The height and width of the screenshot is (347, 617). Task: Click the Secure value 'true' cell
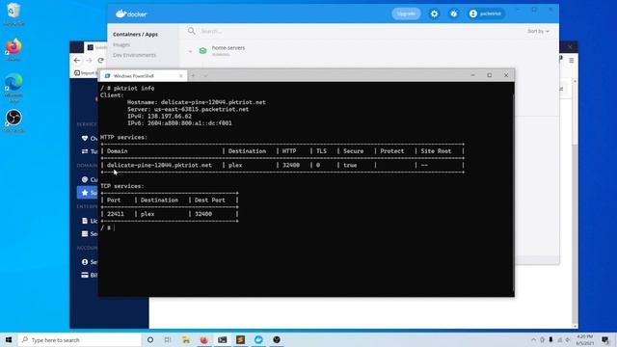tap(350, 165)
